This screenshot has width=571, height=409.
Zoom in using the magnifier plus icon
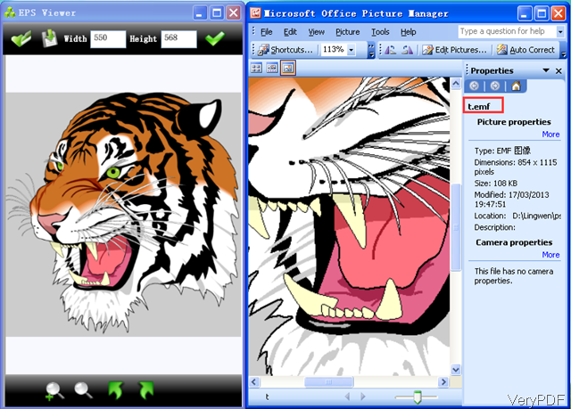coord(55,389)
